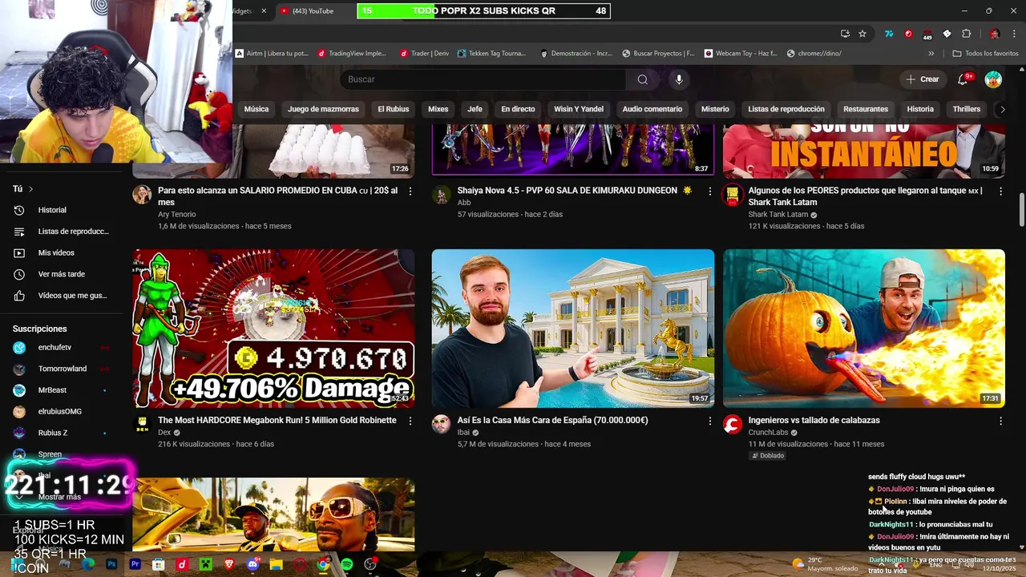Open options menu for Casa Más Cara video
This screenshot has height=577, width=1026.
[x=709, y=421]
